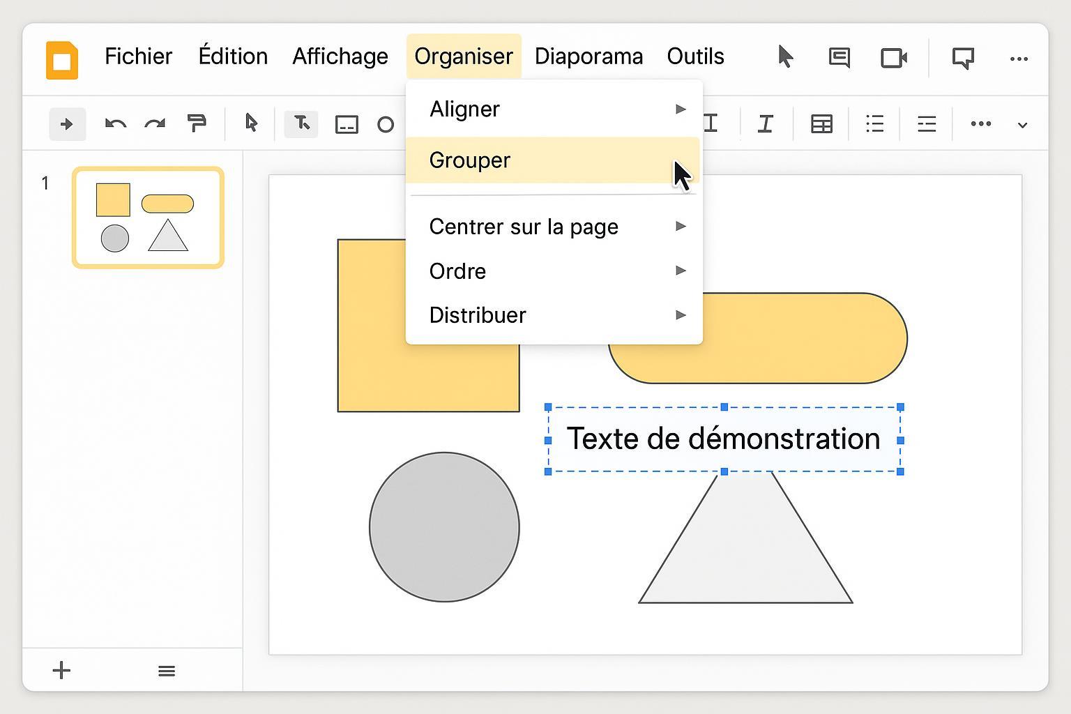This screenshot has width=1071, height=714.
Task: Click the ellipse shape tool
Action: 386,125
